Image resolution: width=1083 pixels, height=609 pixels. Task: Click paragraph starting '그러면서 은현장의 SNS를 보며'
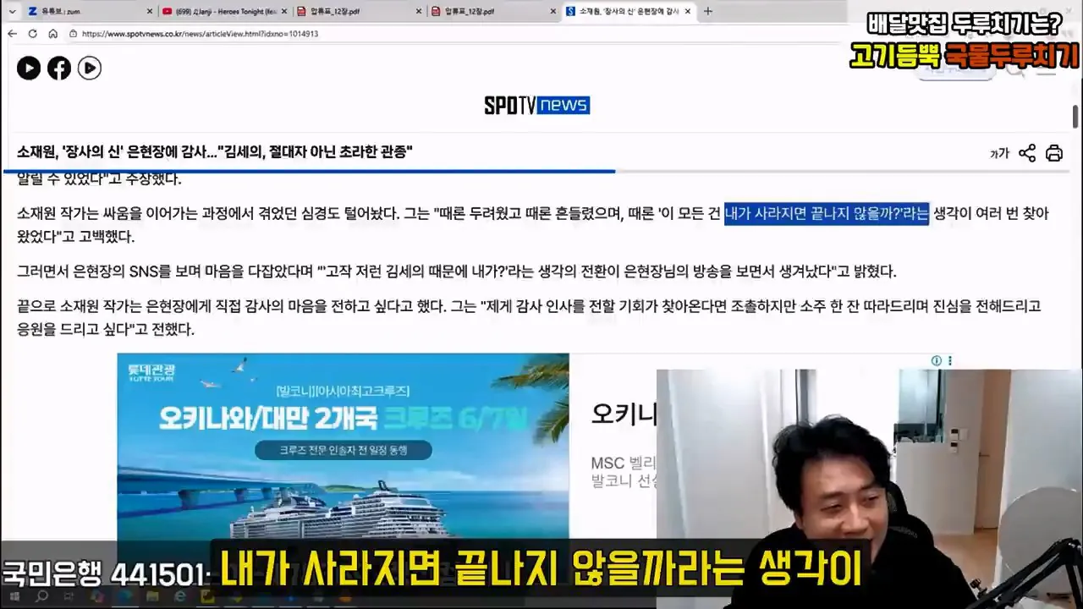click(x=456, y=272)
